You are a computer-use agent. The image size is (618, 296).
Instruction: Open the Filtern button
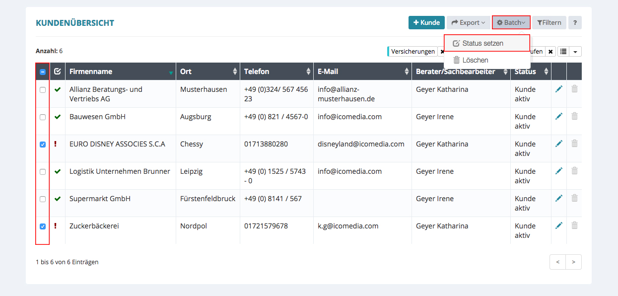click(x=549, y=22)
